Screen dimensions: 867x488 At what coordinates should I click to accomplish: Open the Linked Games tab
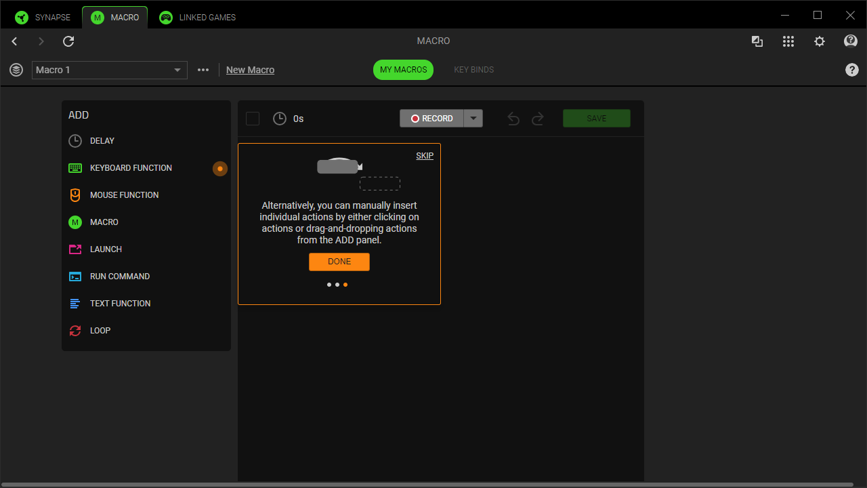coord(198,17)
